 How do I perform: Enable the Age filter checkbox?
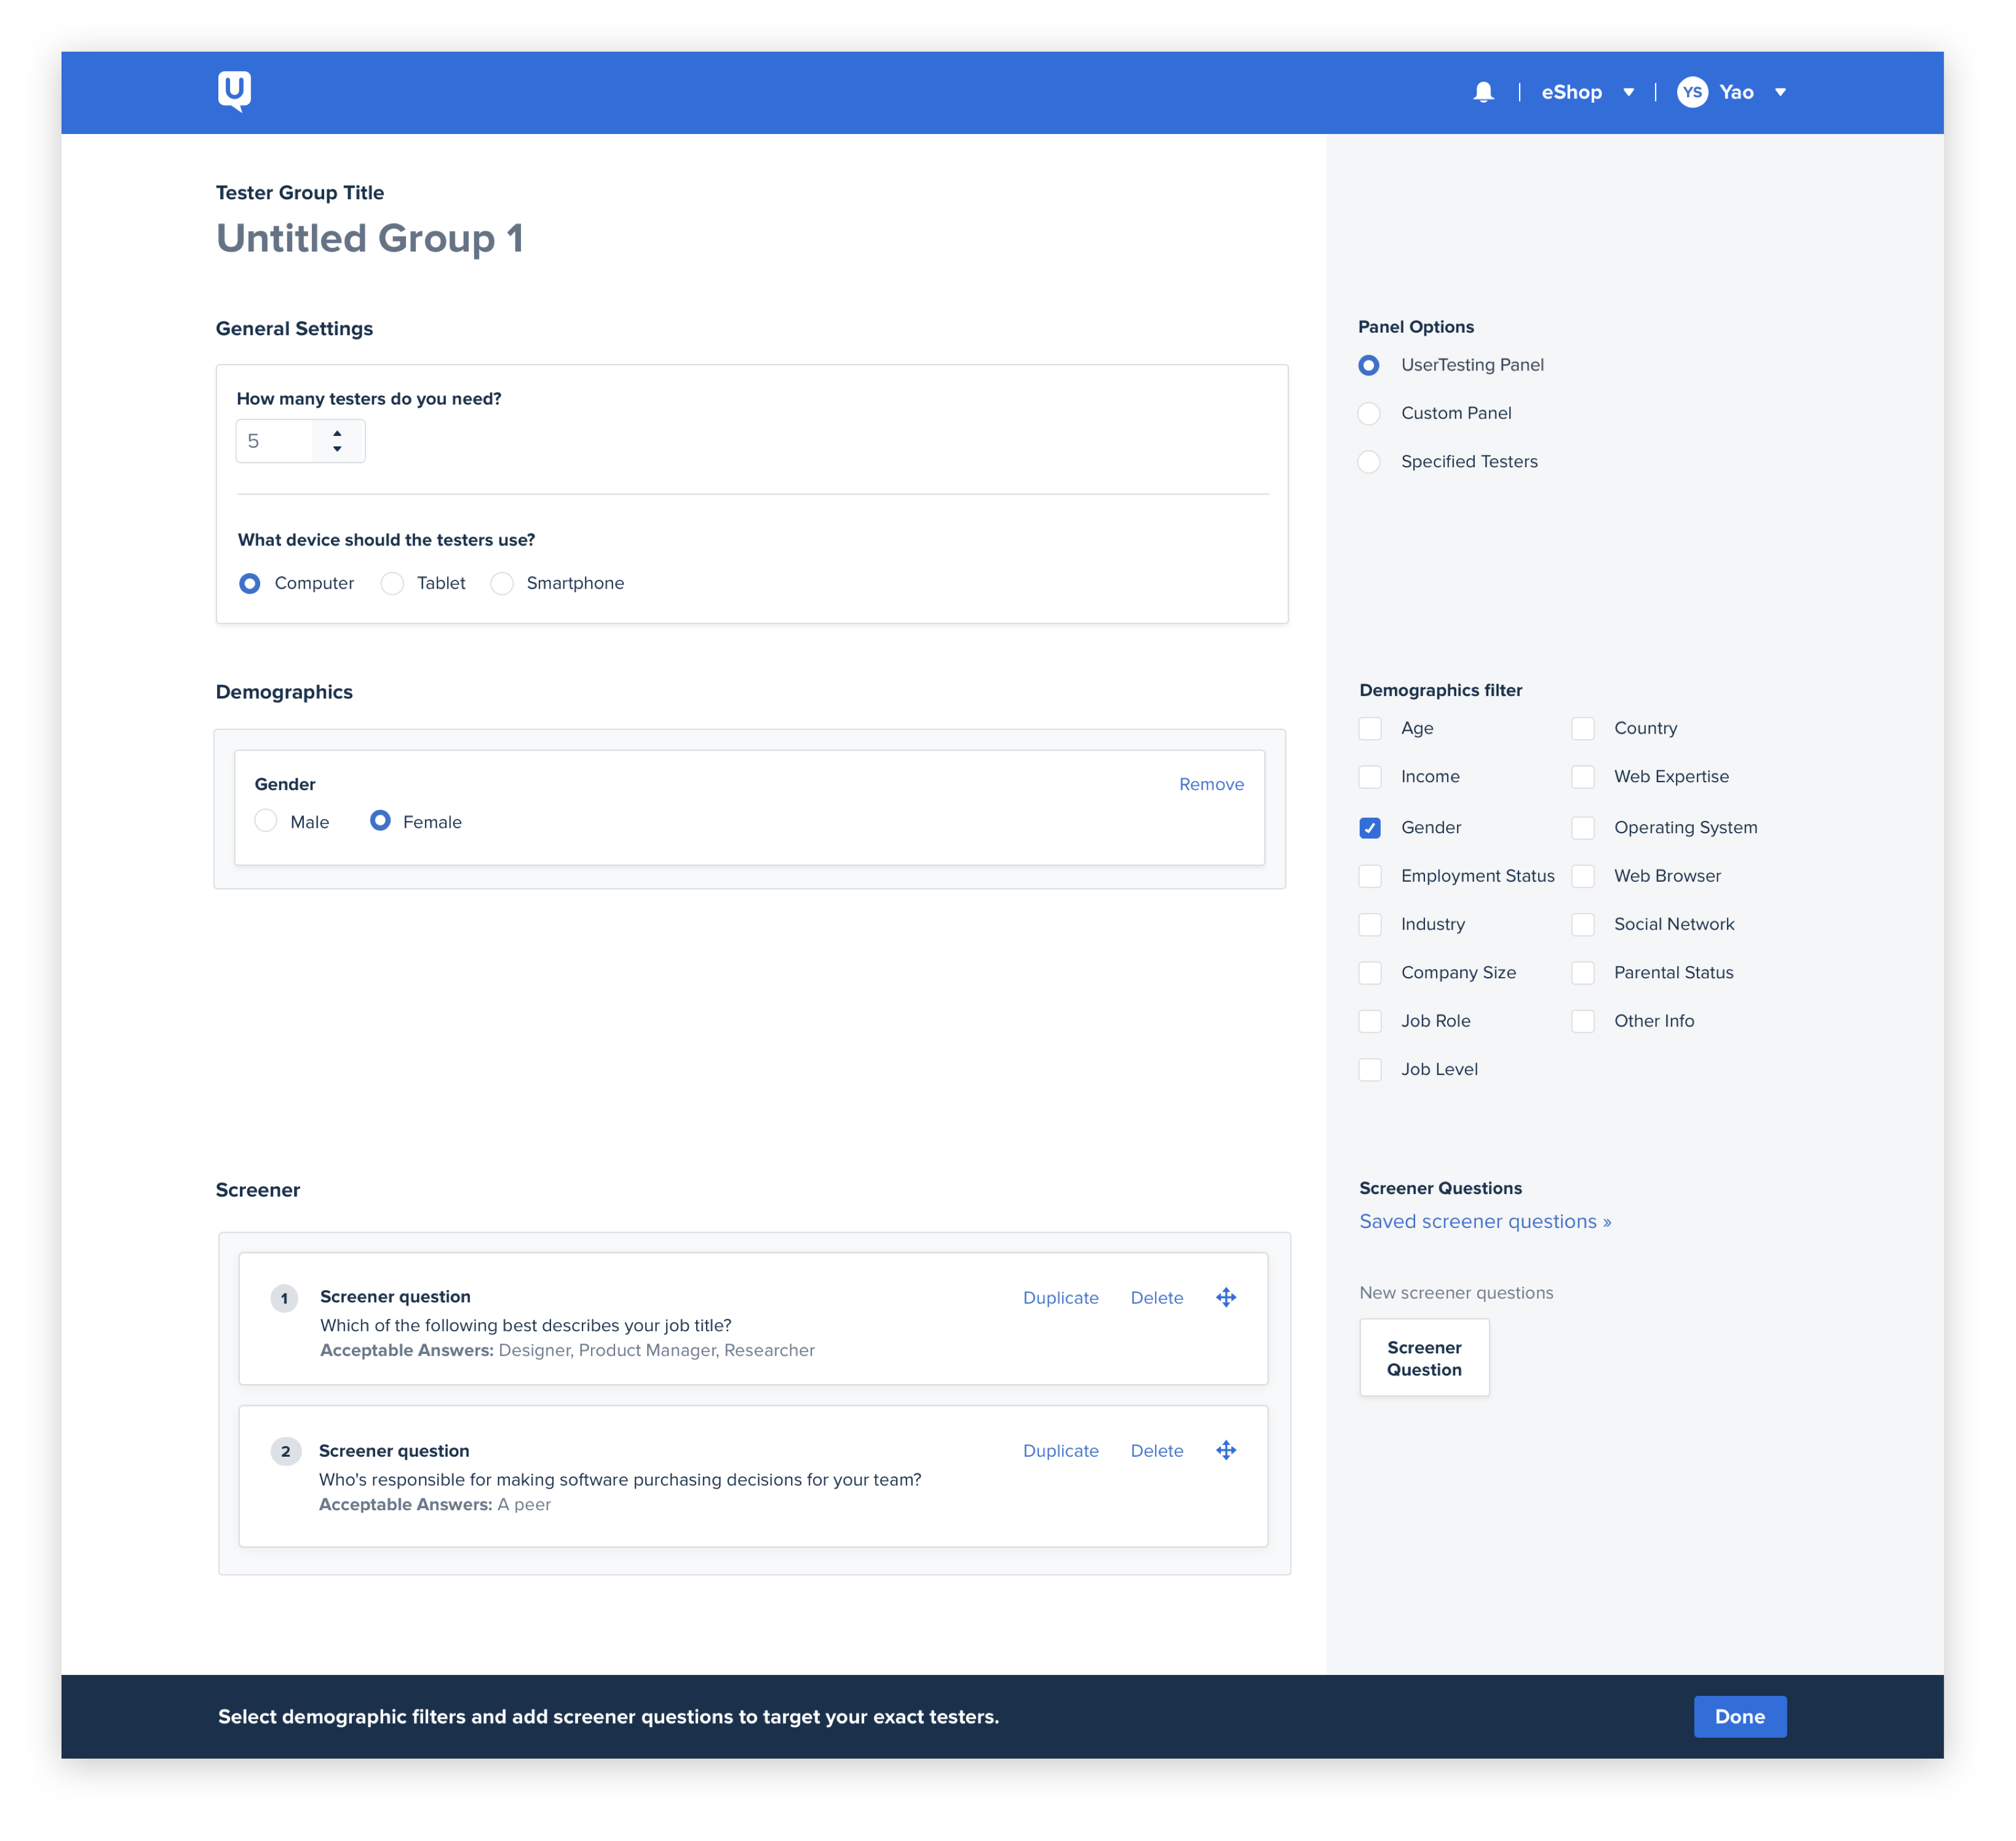point(1370,728)
